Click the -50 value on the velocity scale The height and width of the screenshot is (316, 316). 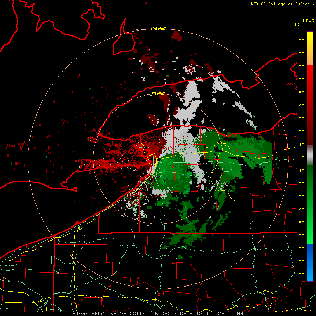300,223
